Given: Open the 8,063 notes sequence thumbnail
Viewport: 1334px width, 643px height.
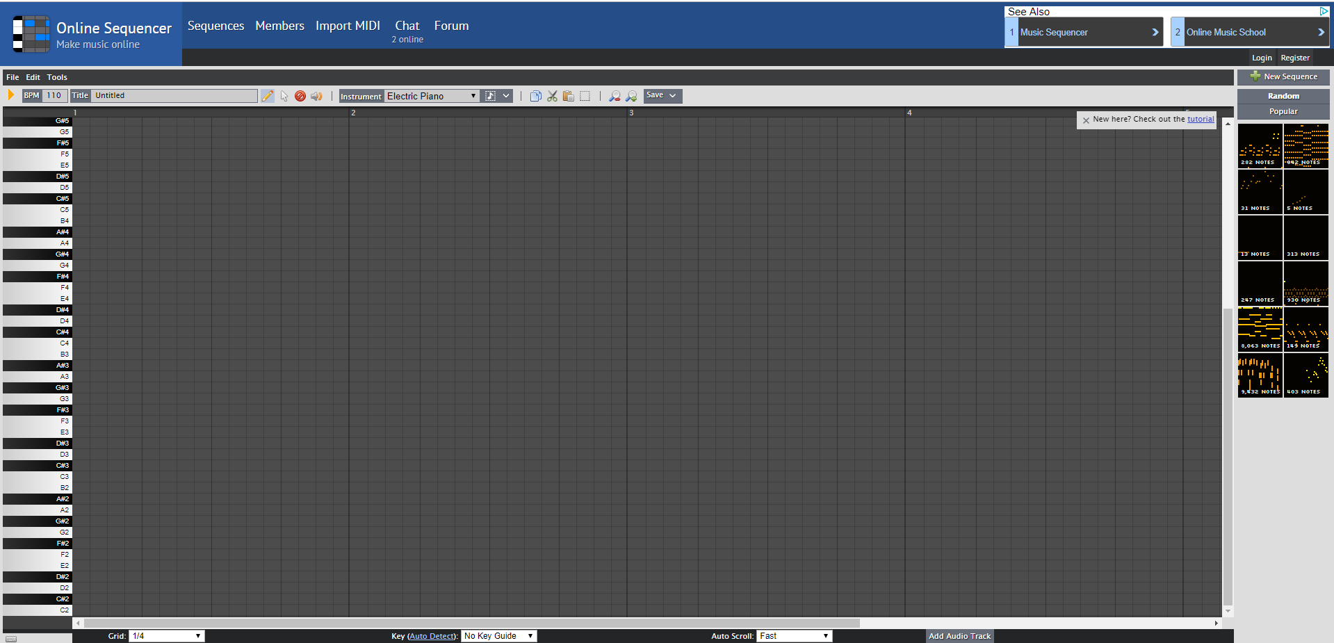Looking at the screenshot, I should 1260,329.
